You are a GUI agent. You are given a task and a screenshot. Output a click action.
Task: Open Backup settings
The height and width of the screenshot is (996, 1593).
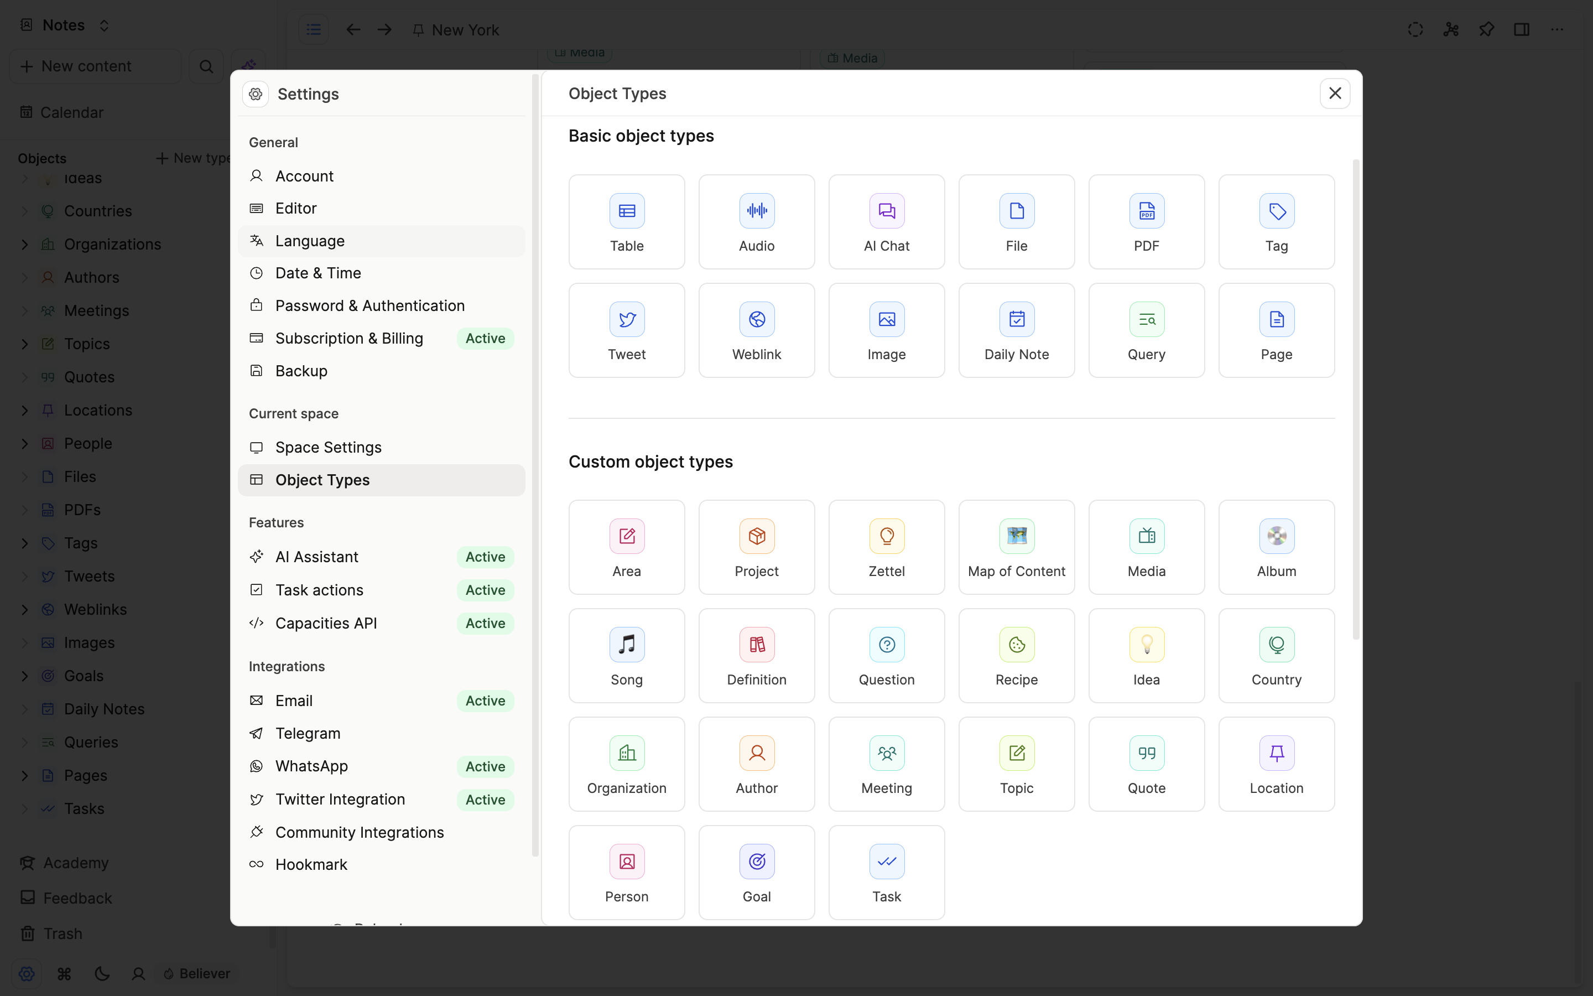pos(381,371)
